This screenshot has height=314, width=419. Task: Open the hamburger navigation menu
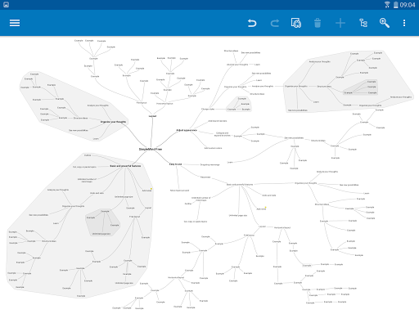[x=15, y=23]
